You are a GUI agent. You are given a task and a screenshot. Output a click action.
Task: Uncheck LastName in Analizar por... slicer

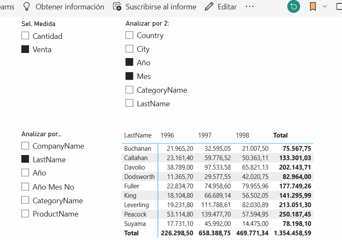click(25, 159)
